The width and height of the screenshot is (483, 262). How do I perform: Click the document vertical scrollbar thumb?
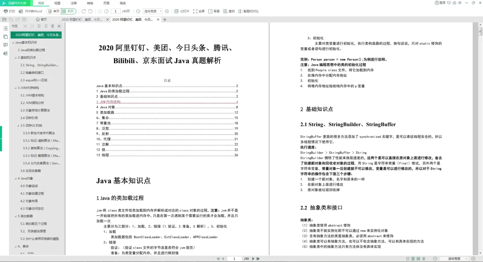(480, 31)
